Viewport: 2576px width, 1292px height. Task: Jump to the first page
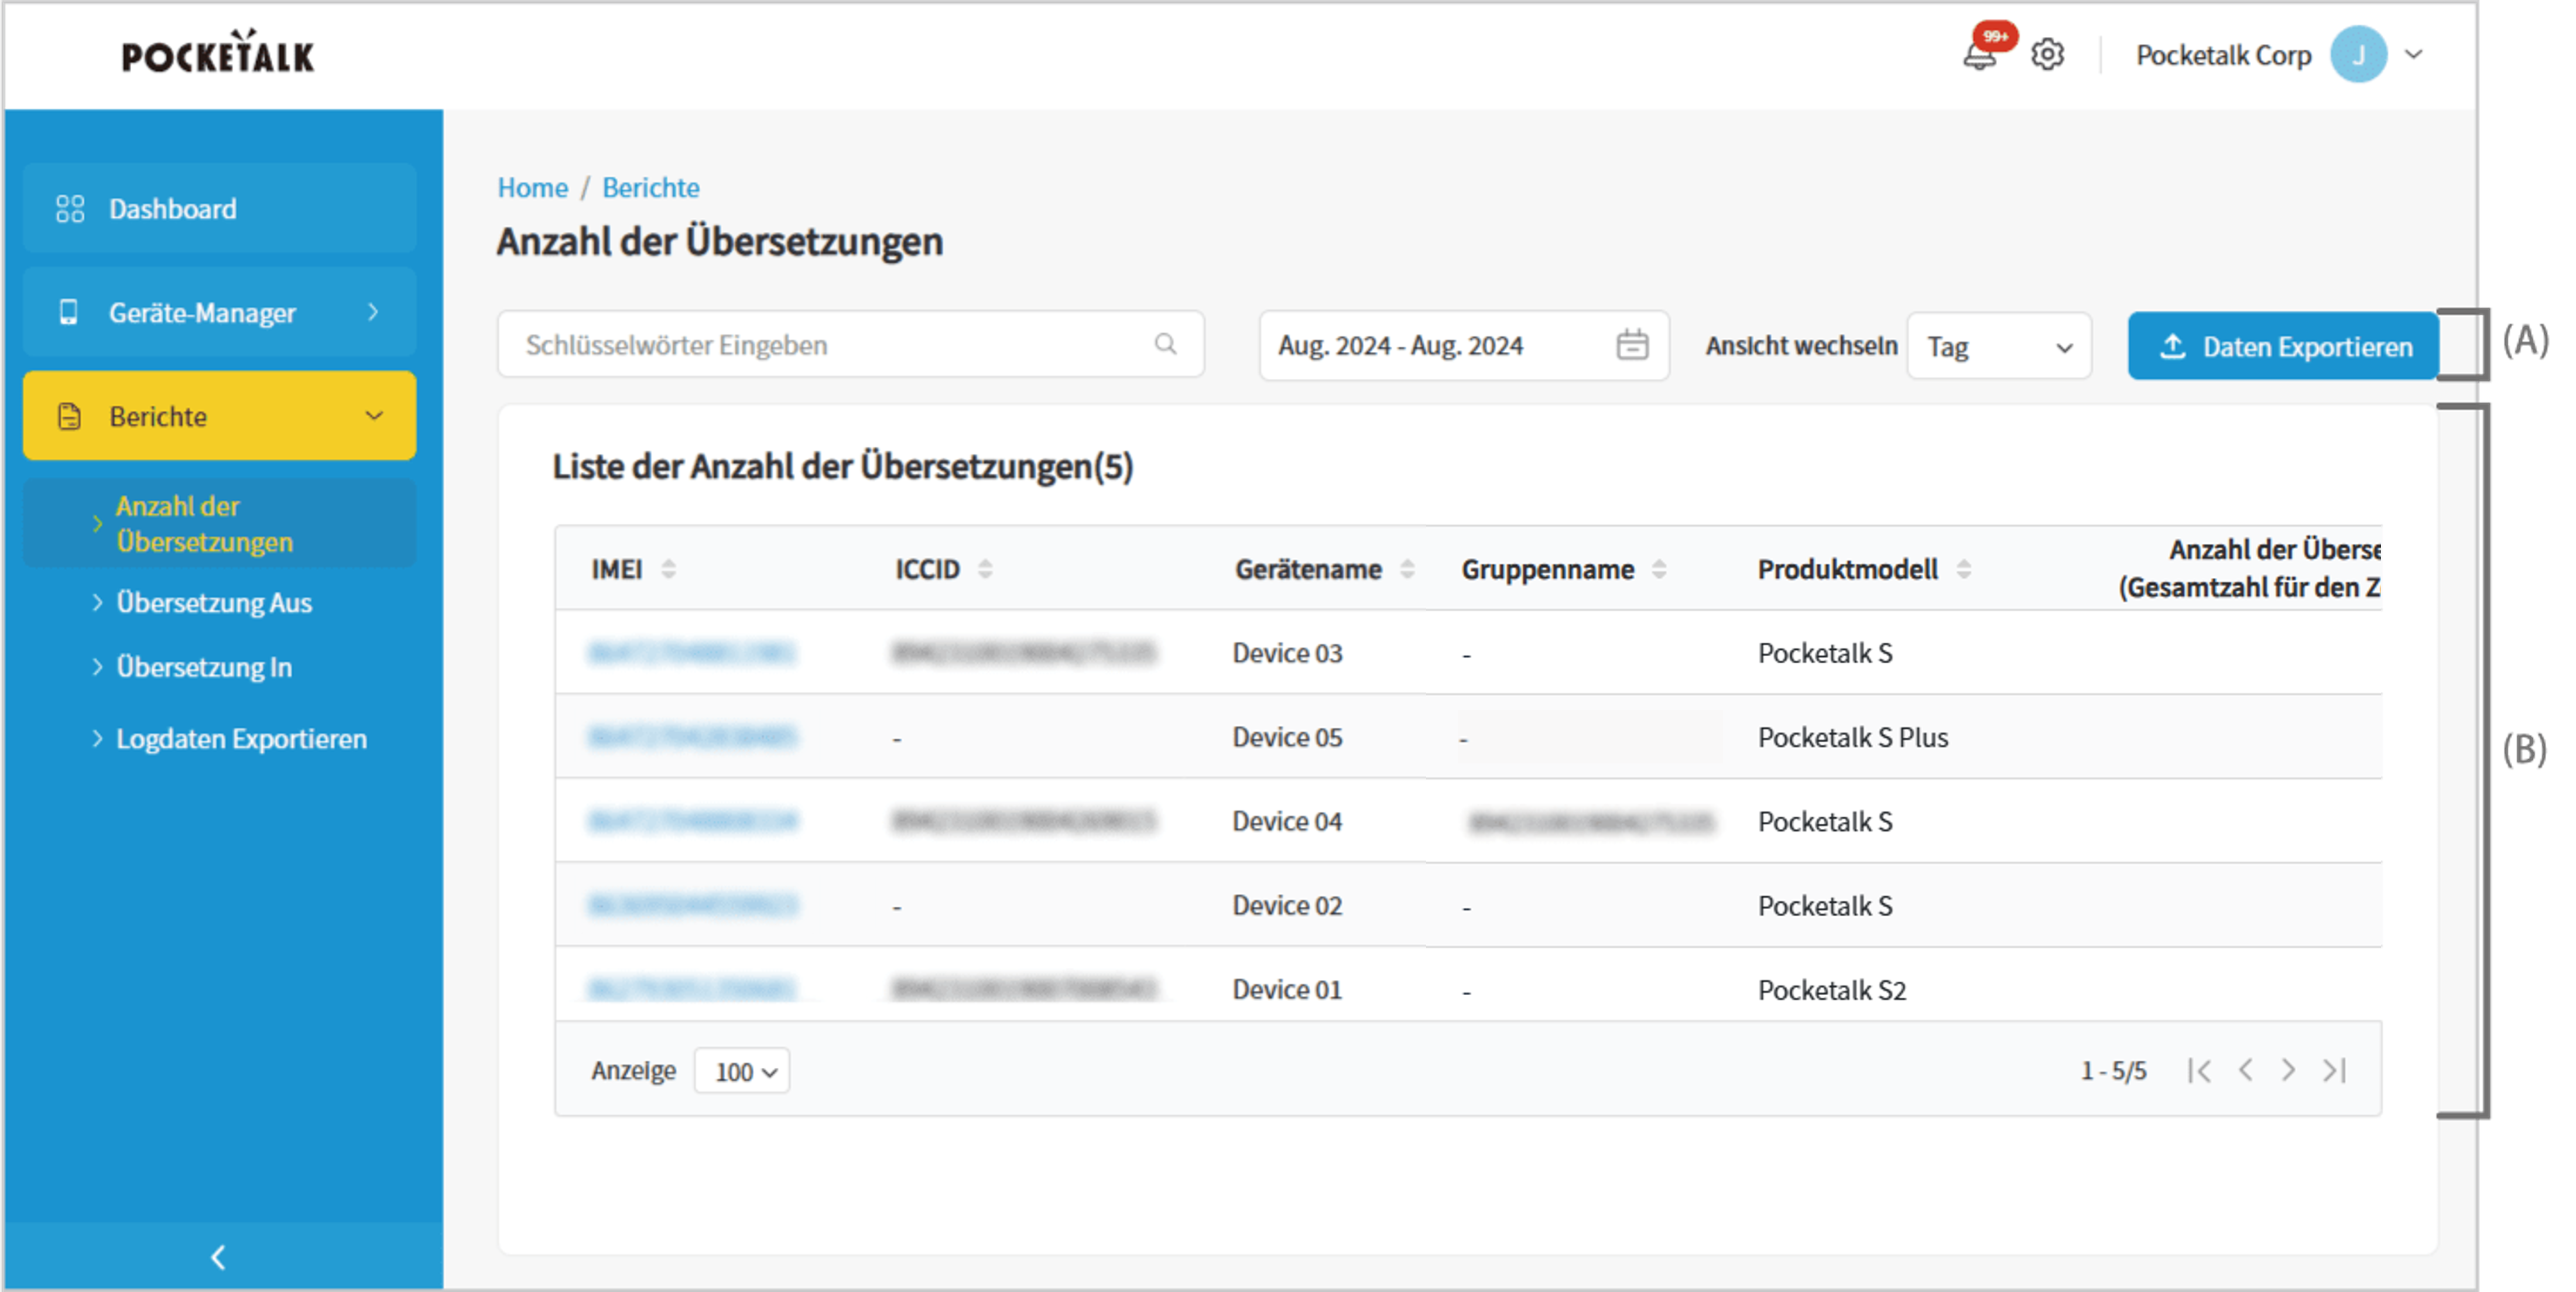point(2199,1071)
